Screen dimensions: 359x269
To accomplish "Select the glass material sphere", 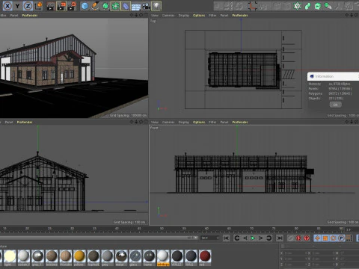I will (135, 258).
